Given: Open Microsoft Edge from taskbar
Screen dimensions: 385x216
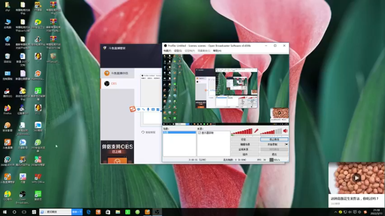Looking at the screenshot, I should click(x=89, y=212).
